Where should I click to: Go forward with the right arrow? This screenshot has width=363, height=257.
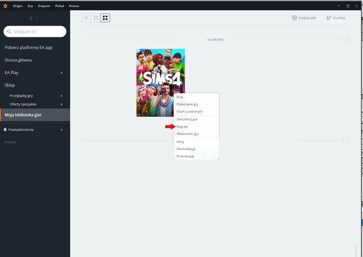coord(38,18)
